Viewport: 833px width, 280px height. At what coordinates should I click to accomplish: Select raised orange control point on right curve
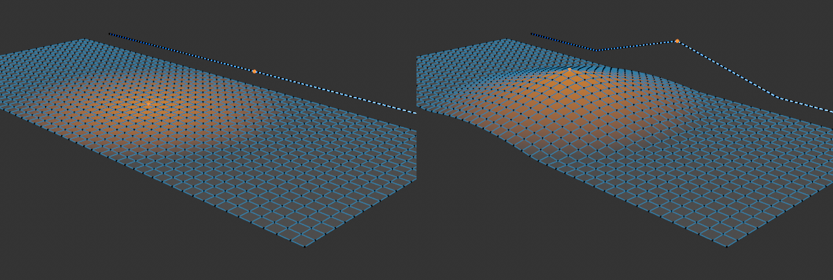click(677, 41)
